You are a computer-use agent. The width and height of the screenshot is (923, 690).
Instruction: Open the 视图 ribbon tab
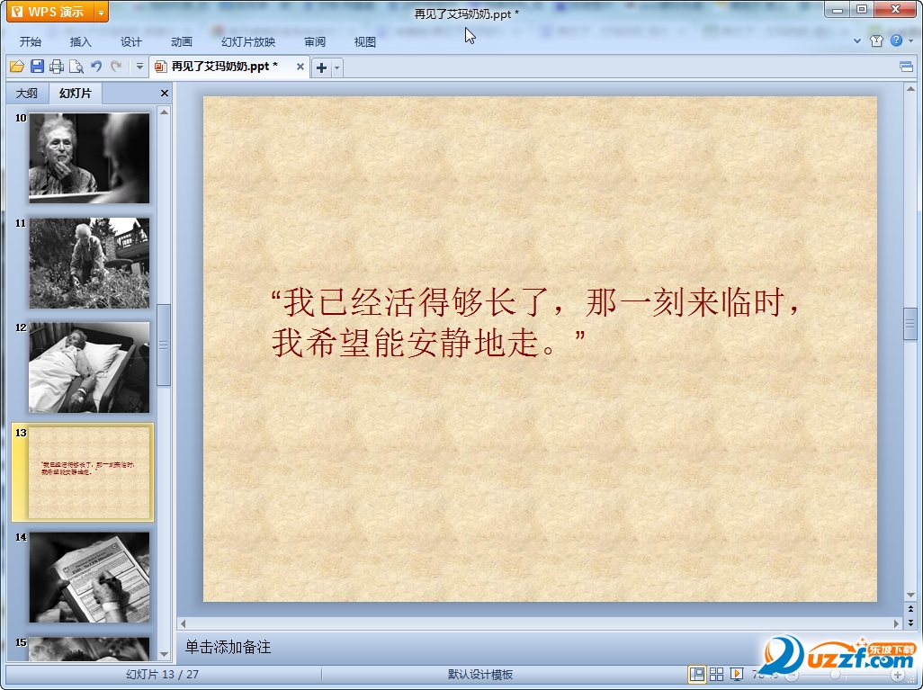click(x=365, y=41)
